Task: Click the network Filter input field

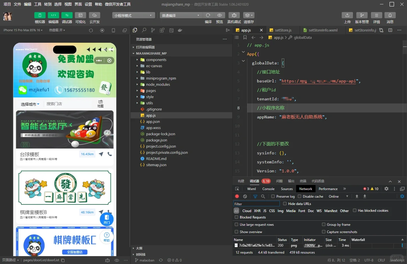Action: pyautogui.click(x=256, y=204)
